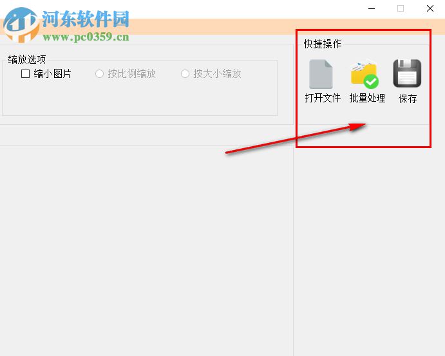Click the 打开文件 open file icon
This screenshot has height=356, width=445.
click(x=321, y=74)
